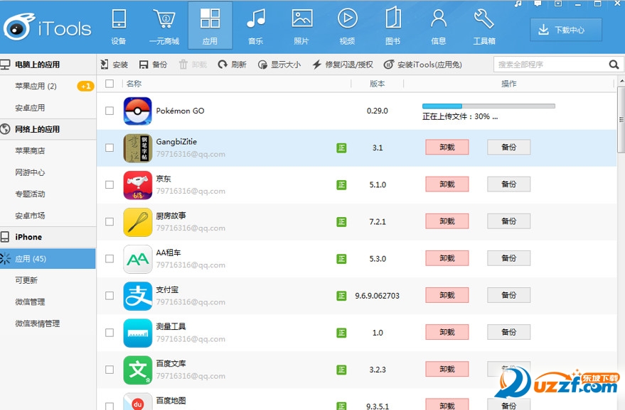
Task: Click the iTools logo
Action: tap(47, 27)
